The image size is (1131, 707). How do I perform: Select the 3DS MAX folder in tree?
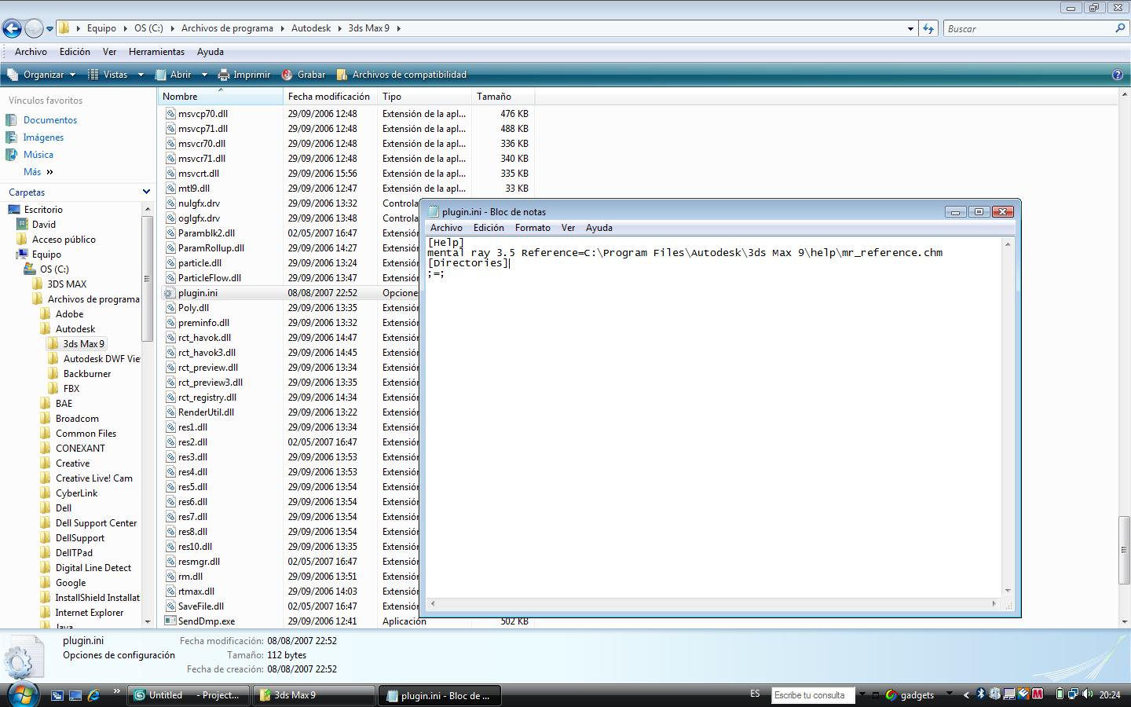tap(66, 284)
